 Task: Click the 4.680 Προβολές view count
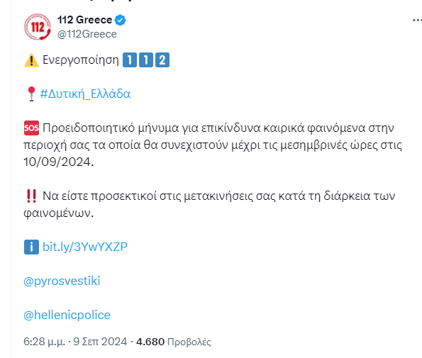(x=174, y=342)
